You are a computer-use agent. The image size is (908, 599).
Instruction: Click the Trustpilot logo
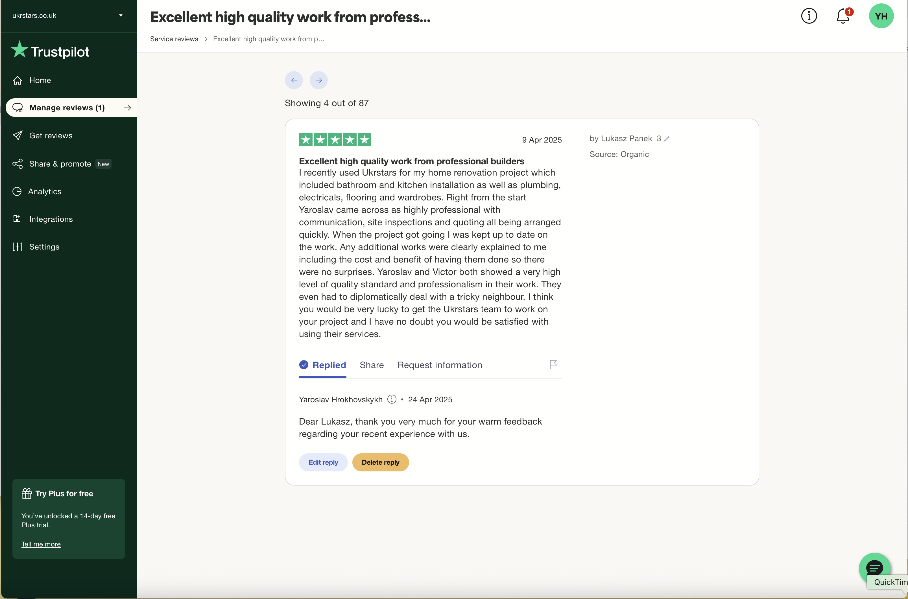pos(50,51)
